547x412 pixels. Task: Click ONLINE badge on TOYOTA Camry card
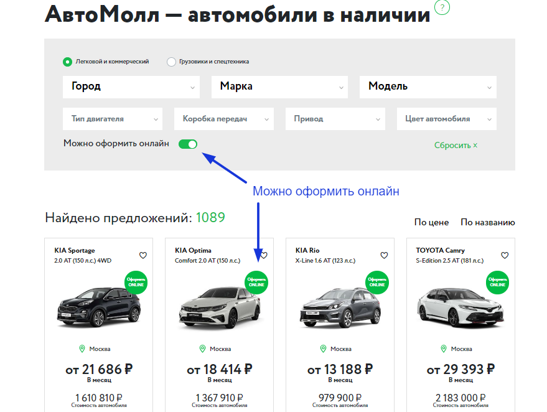(x=498, y=282)
